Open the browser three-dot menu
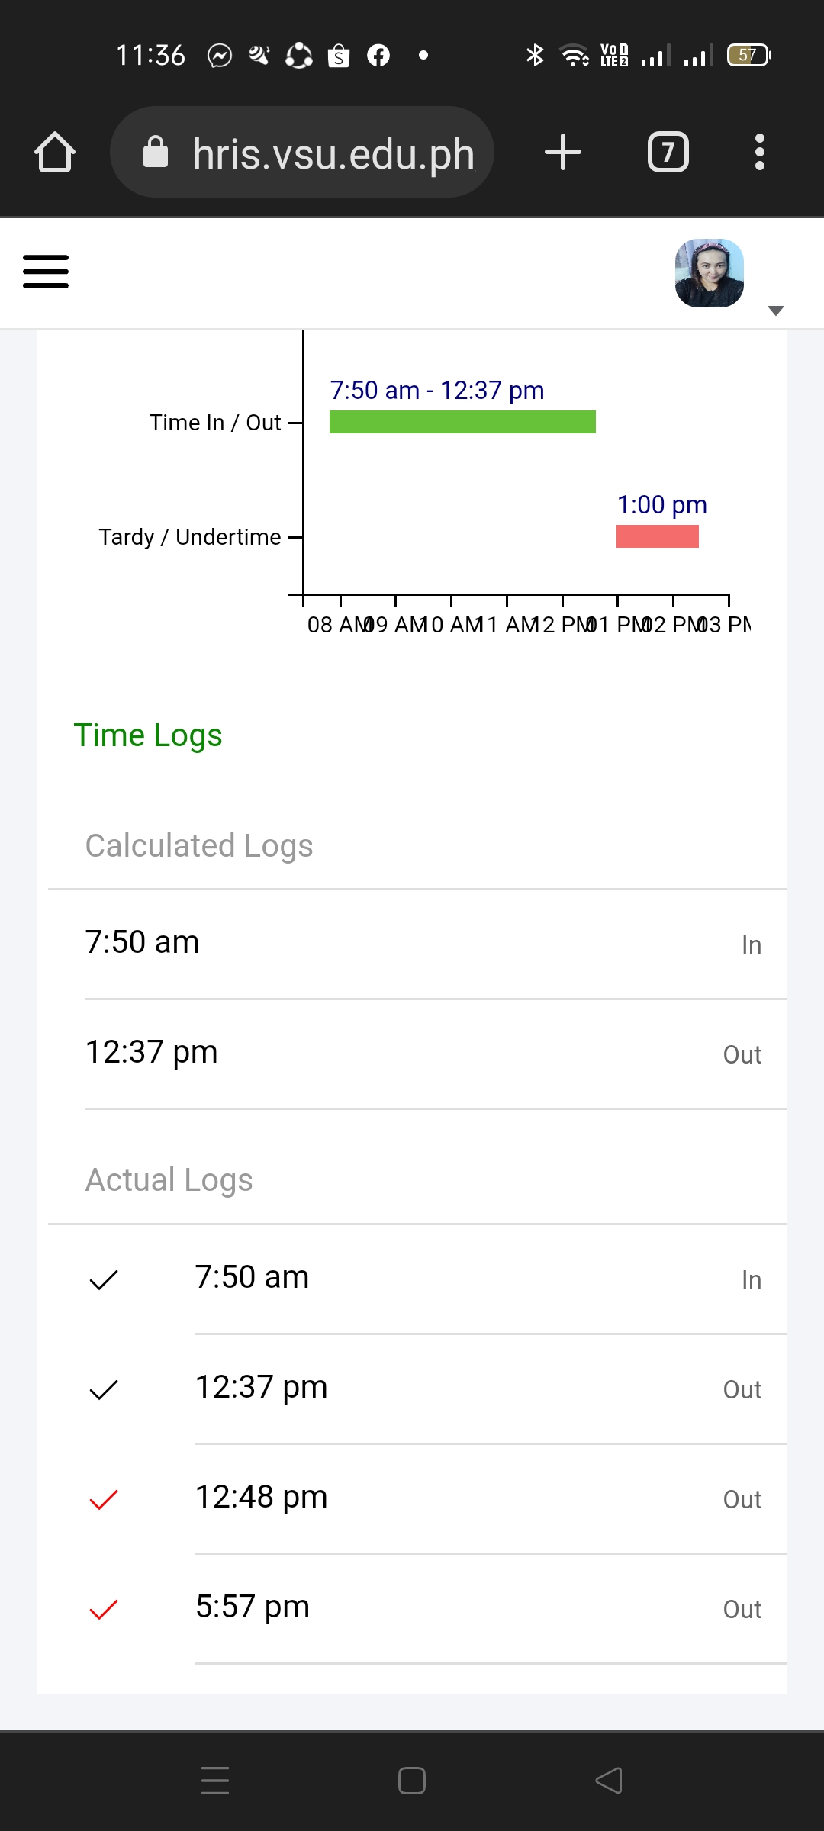 pos(759,152)
